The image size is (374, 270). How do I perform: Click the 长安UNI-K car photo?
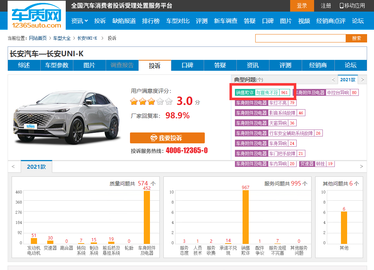(67, 117)
